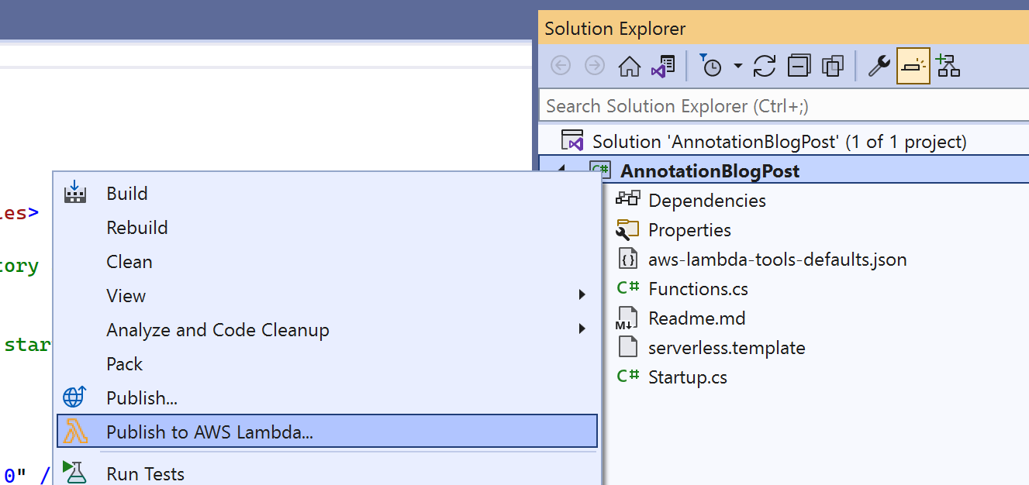The height and width of the screenshot is (485, 1029).
Task: Click the Home icon in Solution Explorer toolbar
Action: [629, 67]
